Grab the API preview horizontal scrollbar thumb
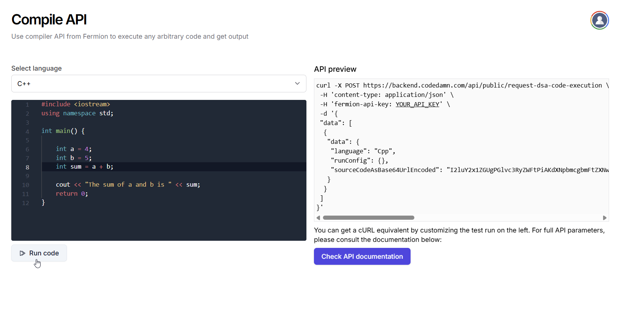The width and height of the screenshot is (620, 317). pyautogui.click(x=368, y=218)
